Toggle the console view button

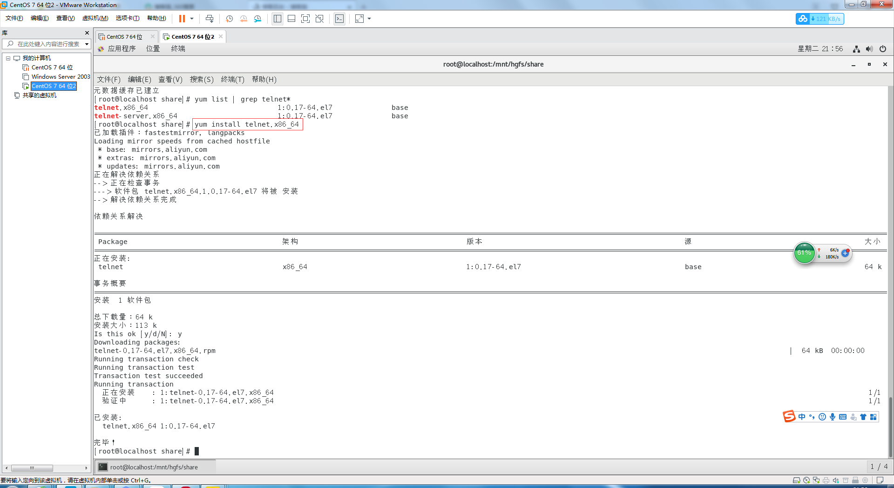(339, 19)
